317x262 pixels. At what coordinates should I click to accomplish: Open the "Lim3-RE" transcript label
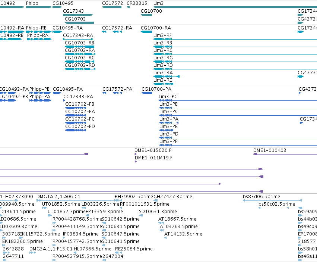tap(163, 80)
